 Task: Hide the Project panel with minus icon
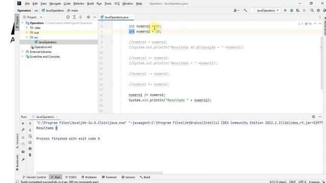[95, 17]
